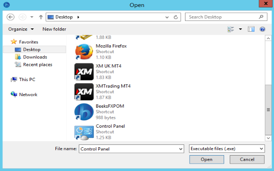This screenshot has width=274, height=171.
Task: Select the Mozilla Firefox shortcut icon
Action: [84, 52]
